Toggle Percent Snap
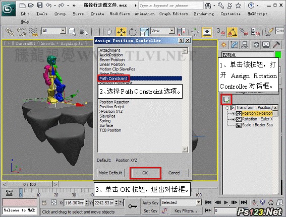286x217 pixels. [244, 32]
